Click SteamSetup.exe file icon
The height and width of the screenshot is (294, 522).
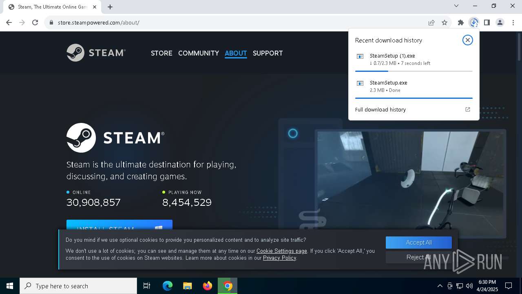pos(360,83)
